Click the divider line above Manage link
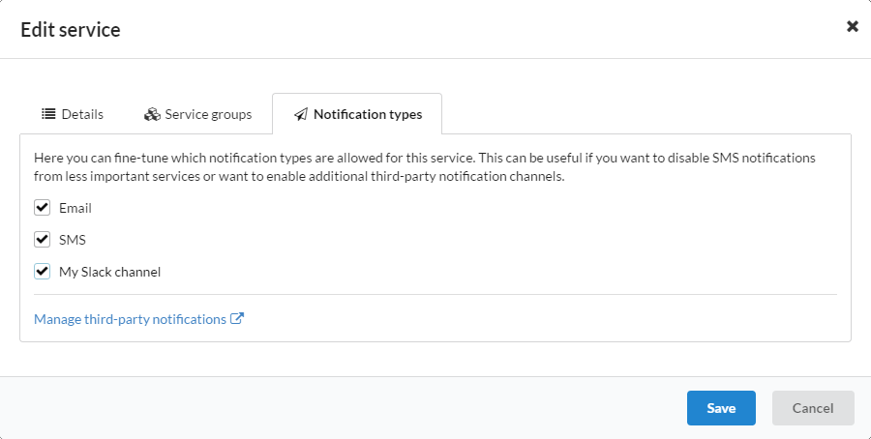Screen dimensions: 871x439 tap(435, 294)
